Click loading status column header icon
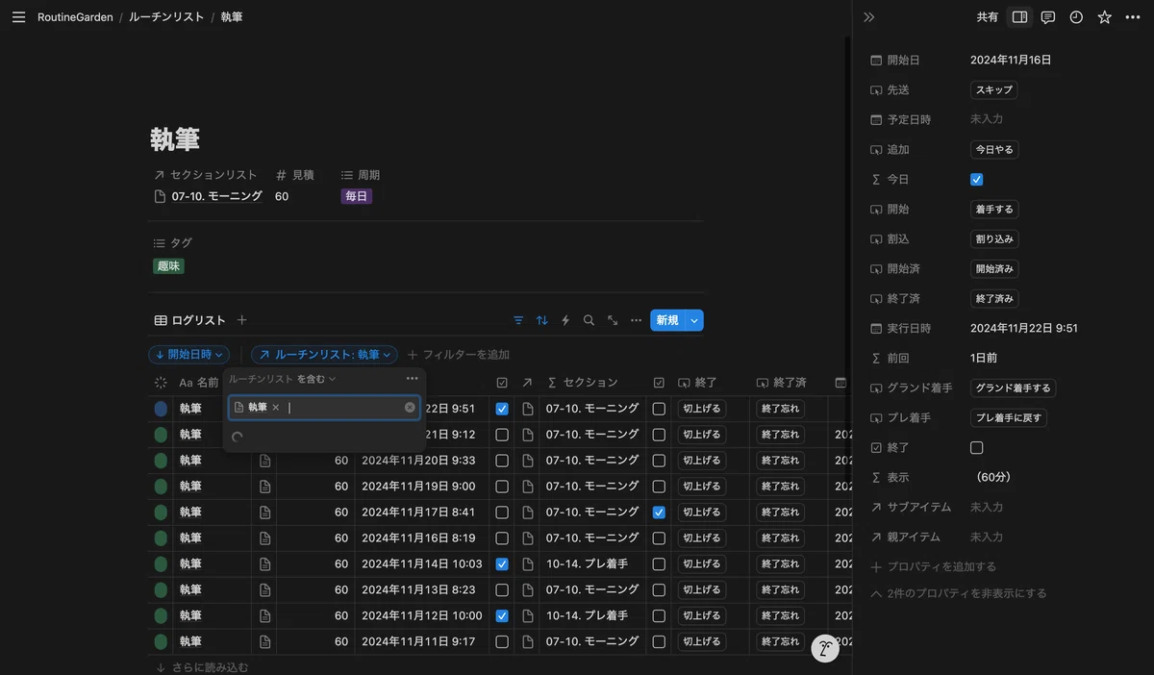This screenshot has width=1154, height=675. click(161, 383)
